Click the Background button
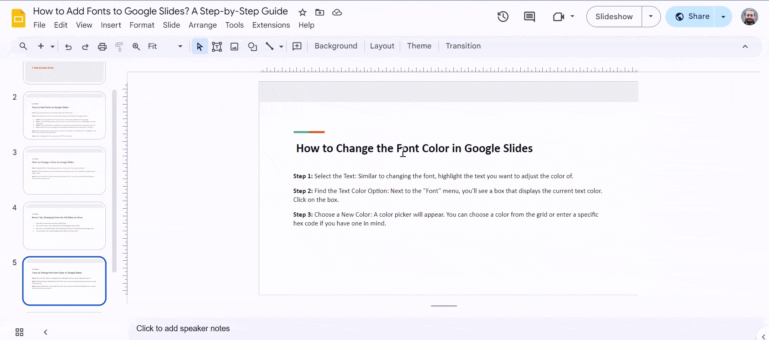 pyautogui.click(x=336, y=46)
